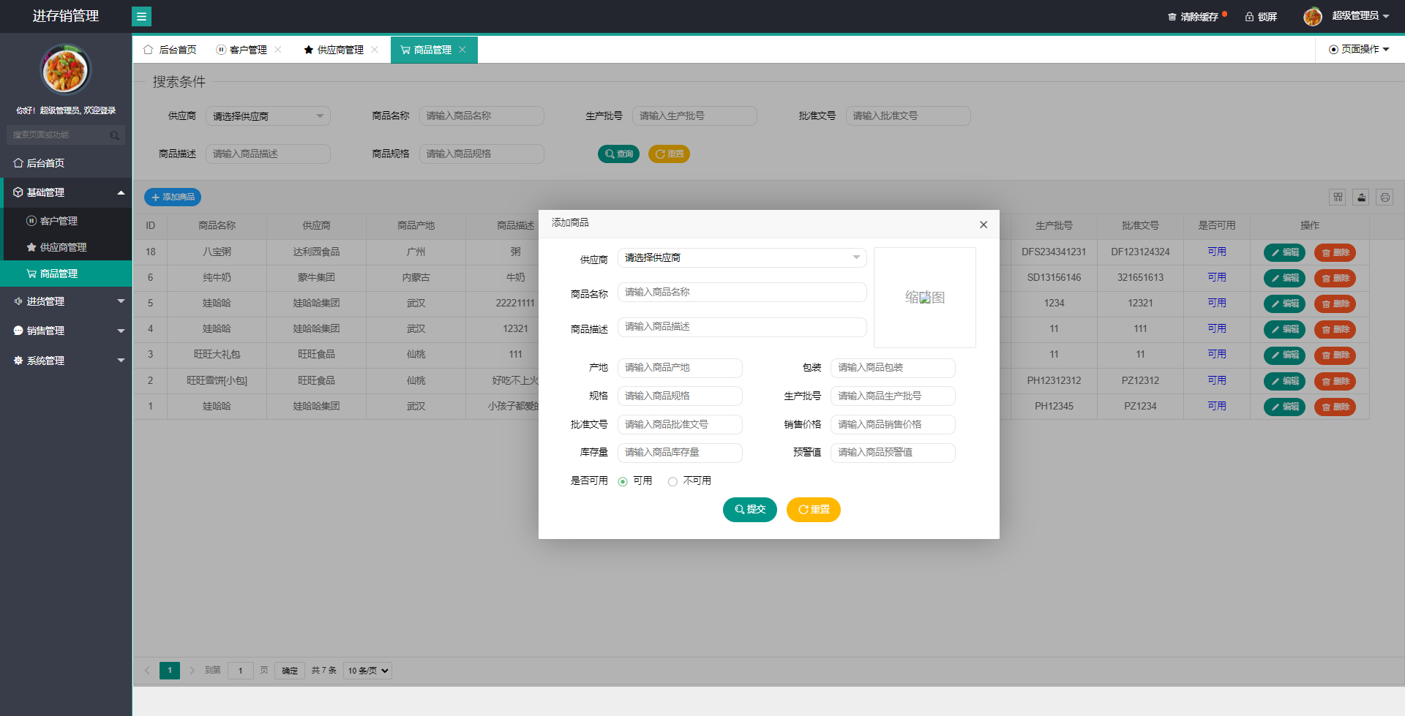Click the lock screen icon
The width and height of the screenshot is (1405, 716).
pyautogui.click(x=1249, y=17)
